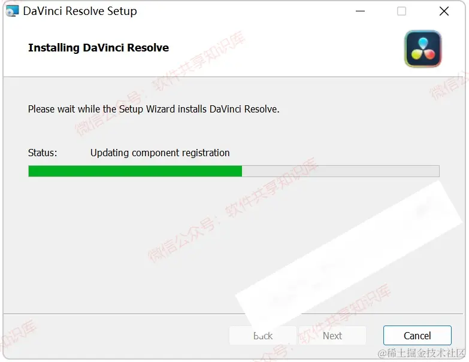469x362 pixels.
Task: Click the white diagonal banner overlay
Action: pos(349,255)
